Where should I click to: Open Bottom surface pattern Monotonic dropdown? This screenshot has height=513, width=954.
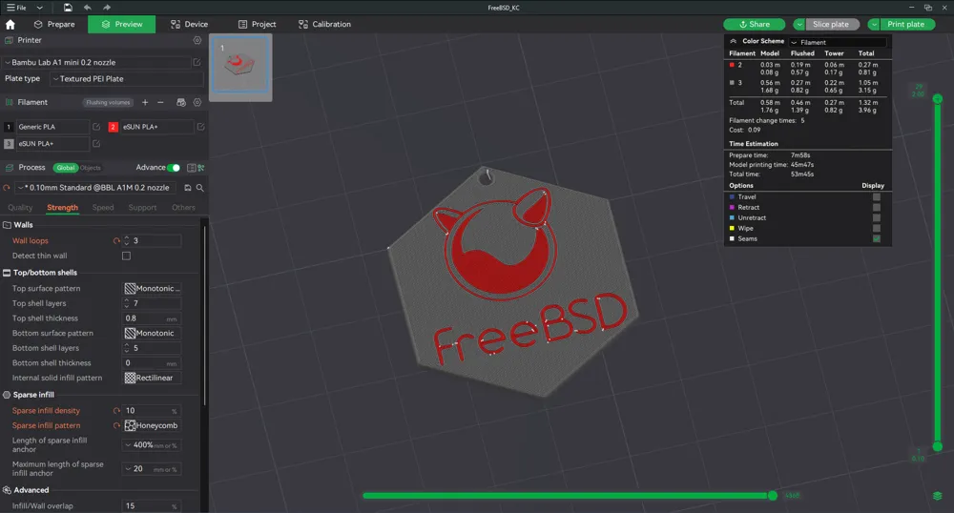click(152, 333)
